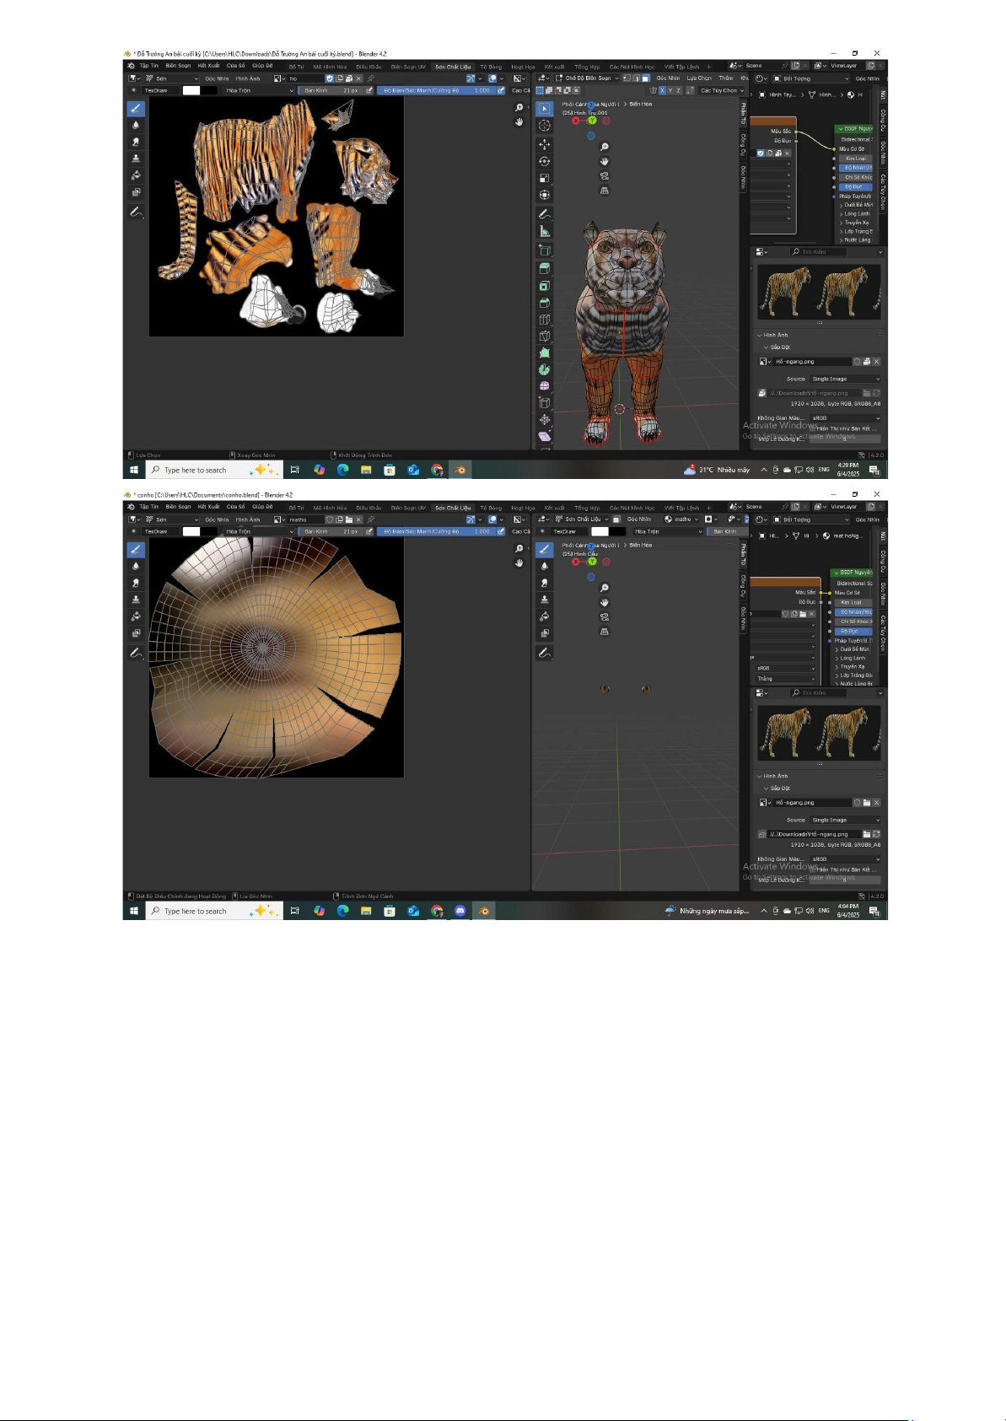Select Fill tool in conho window 3D viewport toolbar
The image size is (1006, 1421).
545,616
